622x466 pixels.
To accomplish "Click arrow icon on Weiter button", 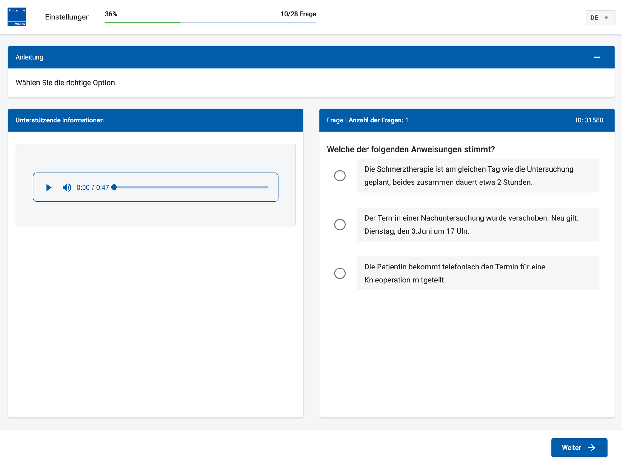I will 592,447.
